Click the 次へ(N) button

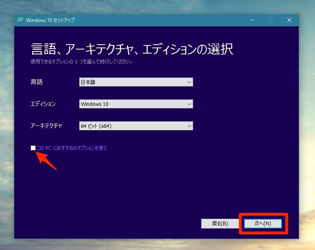coord(263,223)
